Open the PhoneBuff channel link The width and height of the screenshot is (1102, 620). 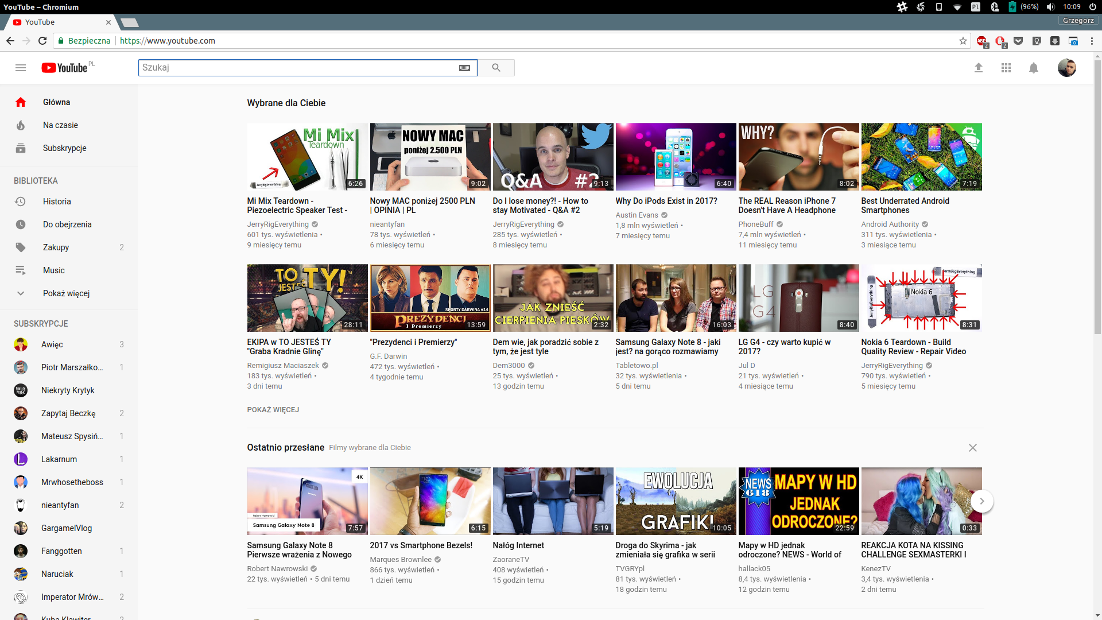tap(756, 224)
